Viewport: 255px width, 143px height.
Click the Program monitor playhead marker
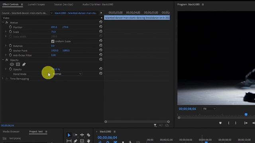coord(246,115)
